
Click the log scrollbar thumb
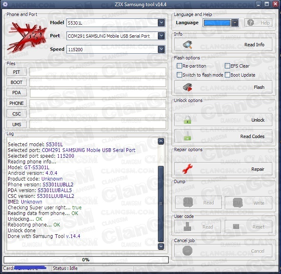(161, 204)
